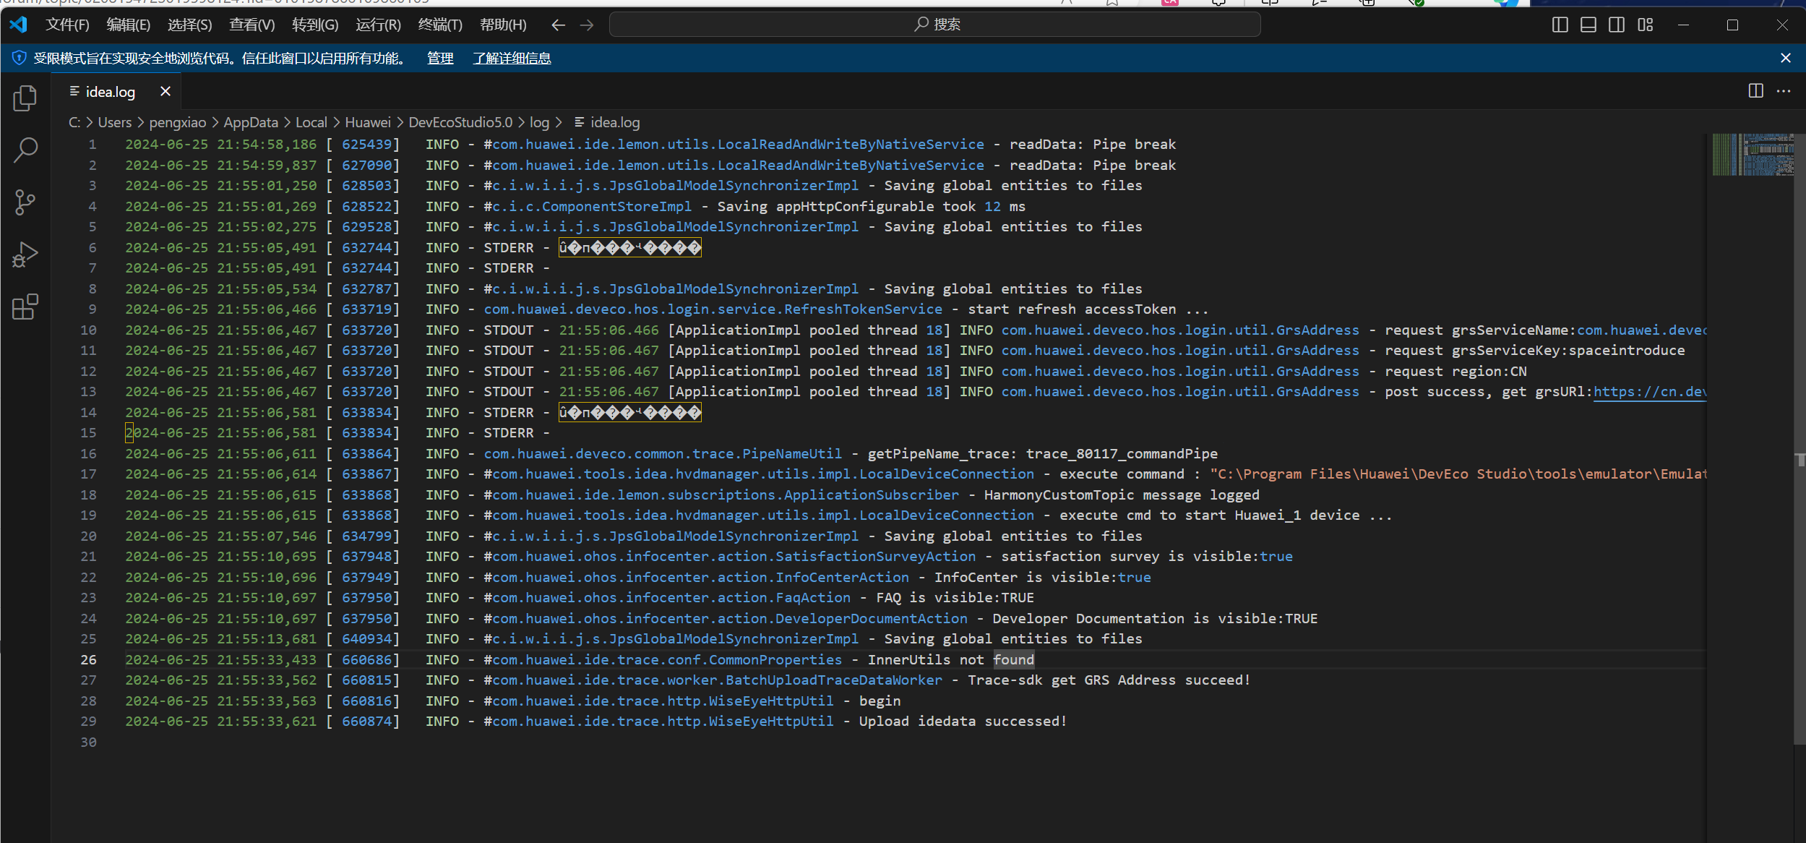
Task: Click the 了解详细信息 link
Action: pyautogui.click(x=512, y=59)
